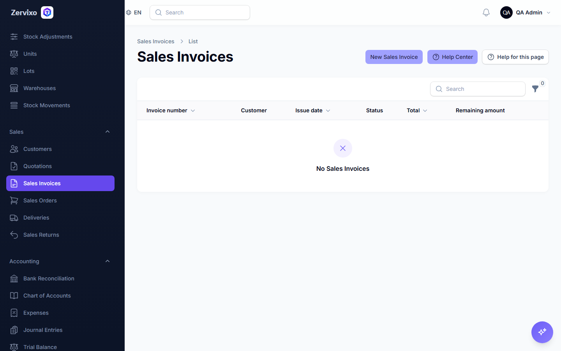Click the Zervixo logo icon
This screenshot has width=561, height=351.
(47, 12)
